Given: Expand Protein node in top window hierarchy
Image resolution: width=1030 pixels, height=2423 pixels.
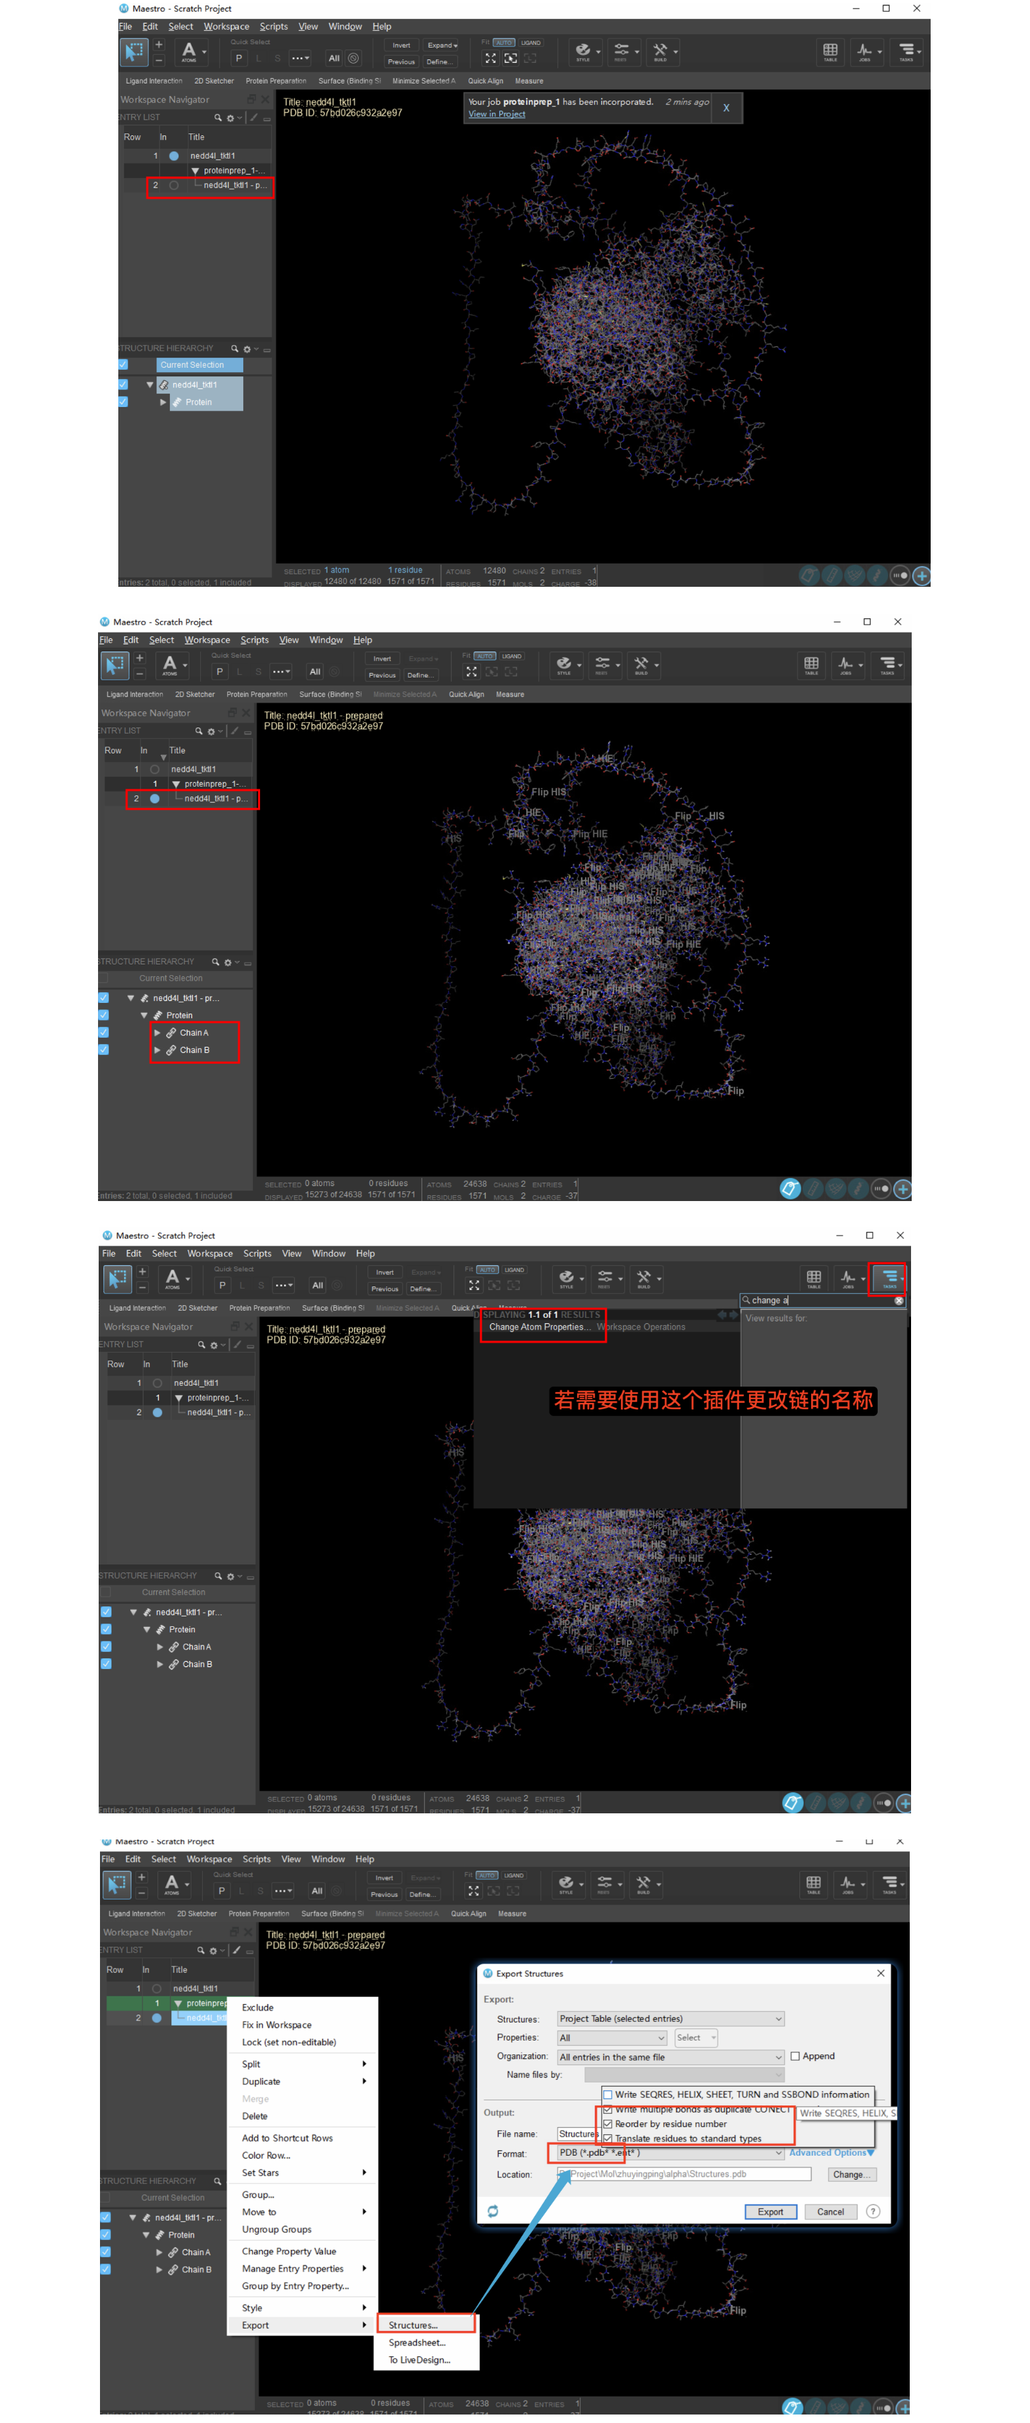Looking at the screenshot, I should click(163, 402).
